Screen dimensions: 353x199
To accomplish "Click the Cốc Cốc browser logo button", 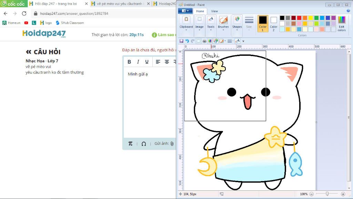I will click(x=13, y=3).
